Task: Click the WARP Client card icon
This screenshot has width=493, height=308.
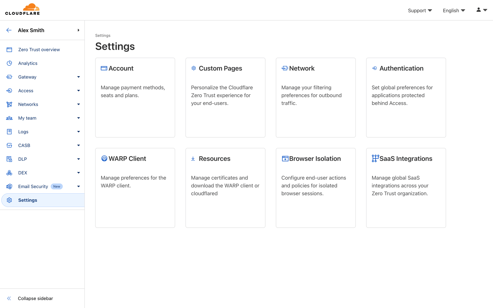Action: point(104,159)
